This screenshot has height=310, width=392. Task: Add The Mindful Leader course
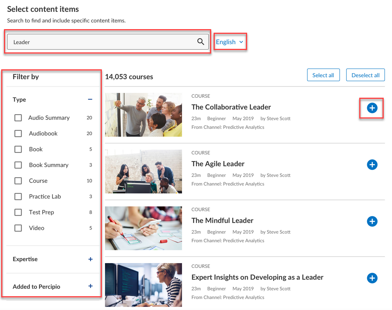[x=372, y=221]
